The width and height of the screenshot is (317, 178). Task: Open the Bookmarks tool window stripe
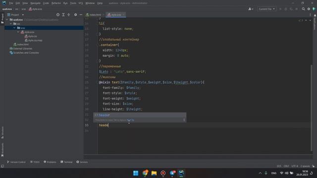click(2, 150)
